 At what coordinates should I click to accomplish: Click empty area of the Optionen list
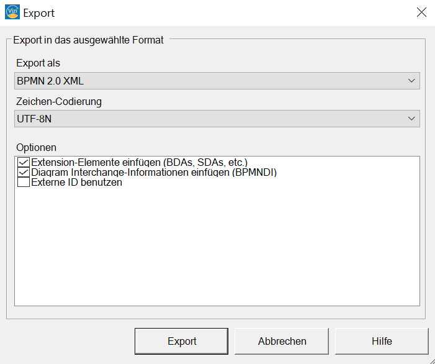pos(217,244)
